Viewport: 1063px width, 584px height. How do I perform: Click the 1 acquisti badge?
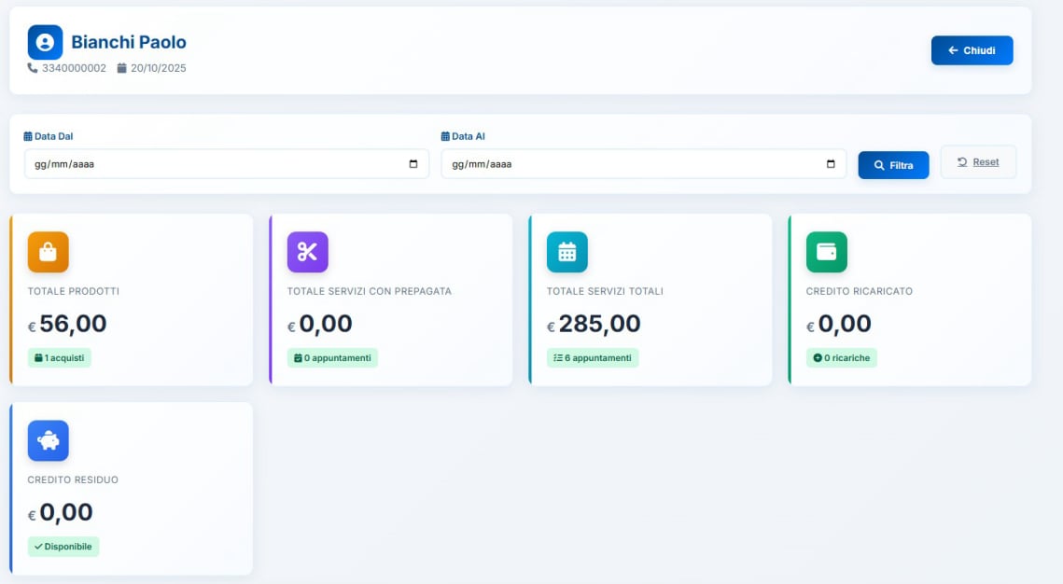(x=60, y=358)
